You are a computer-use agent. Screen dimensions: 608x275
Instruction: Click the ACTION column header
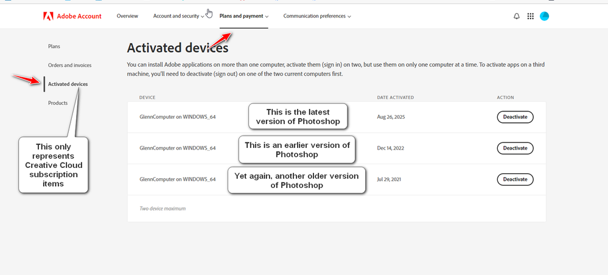point(505,97)
